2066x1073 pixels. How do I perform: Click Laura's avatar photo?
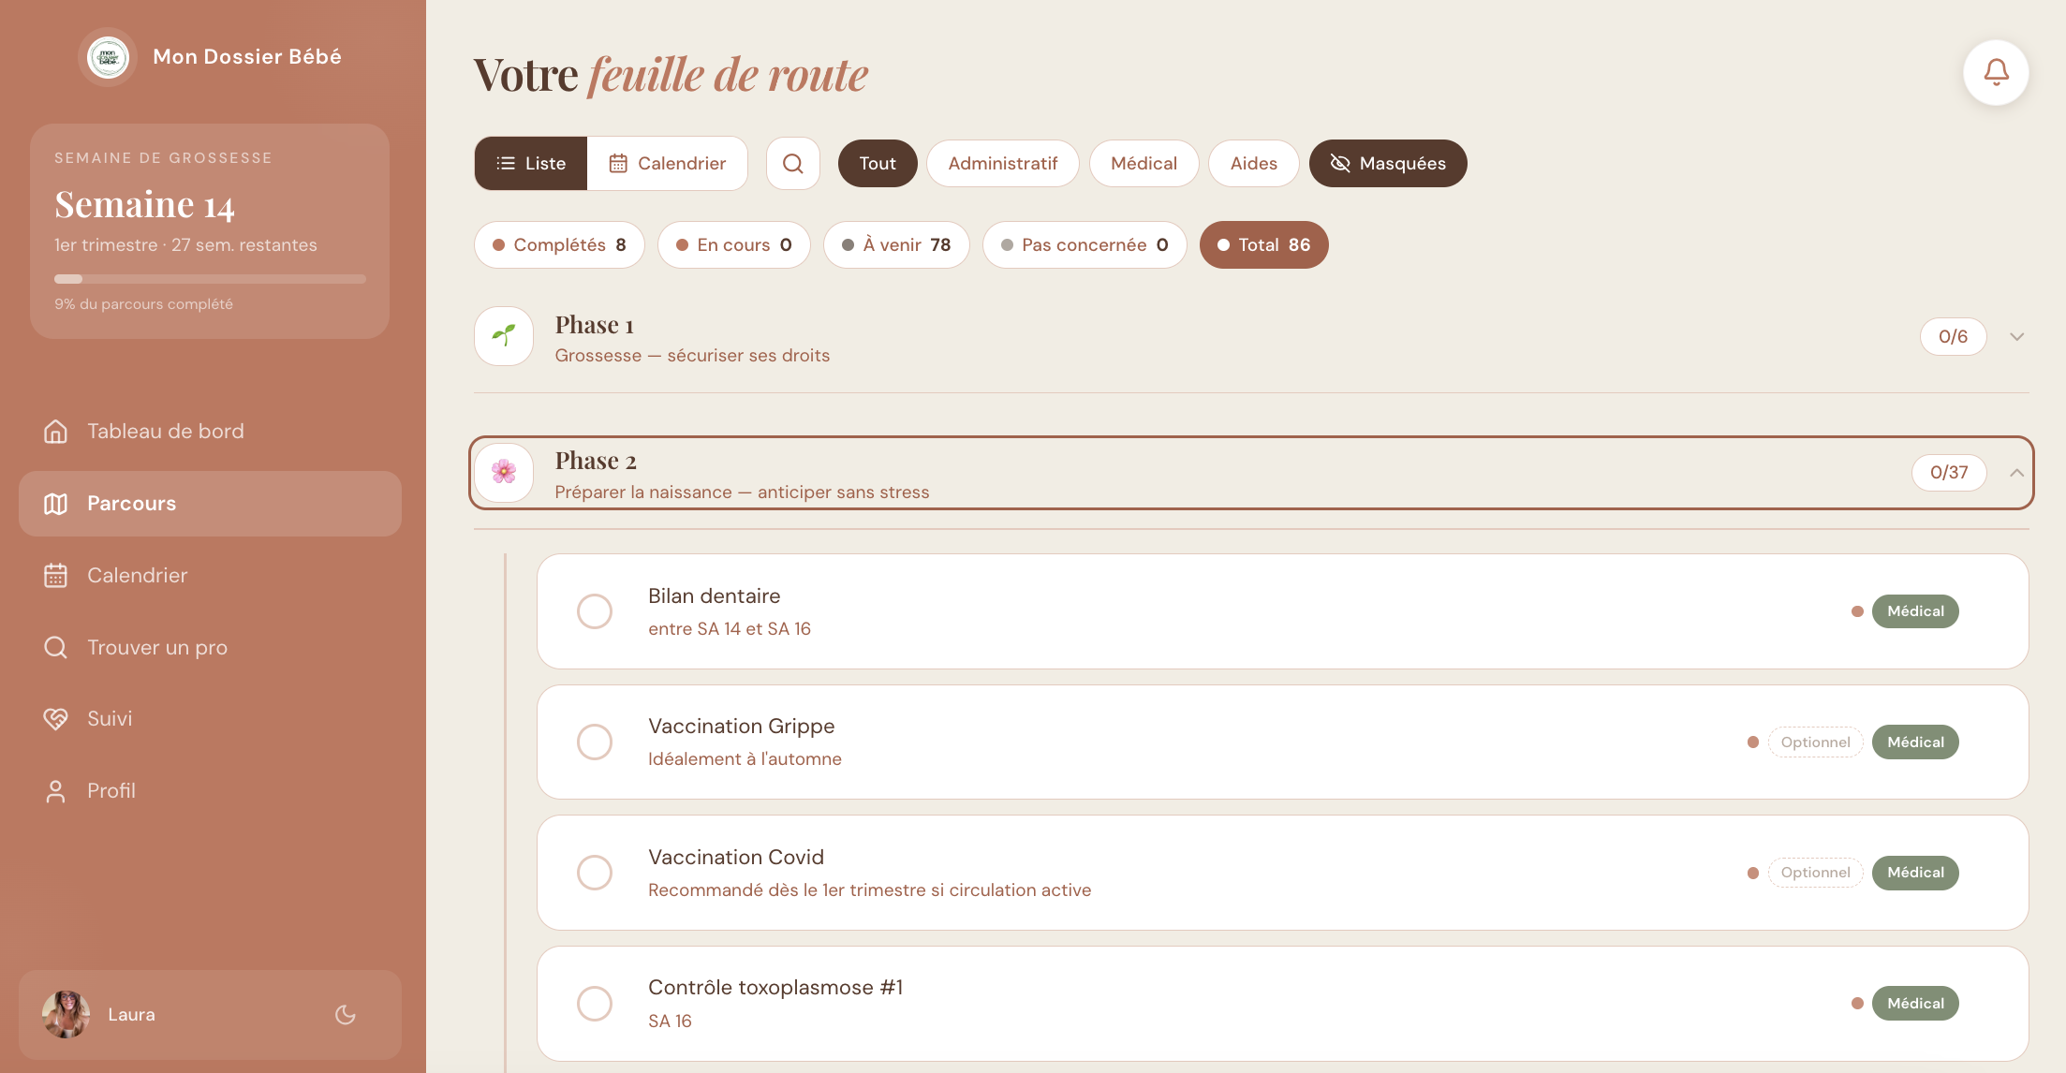point(66,1015)
